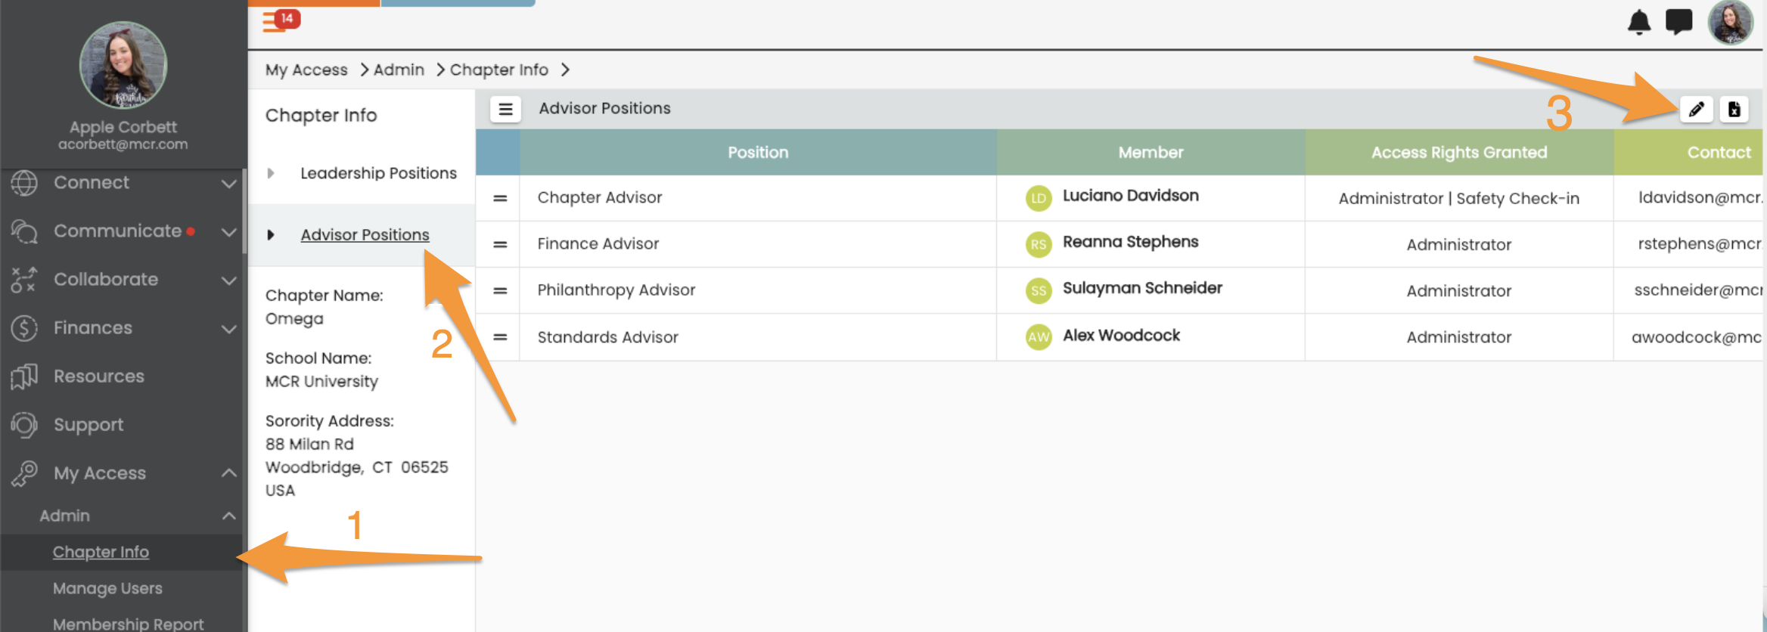
Task: Toggle the Advisor Positions disclosure triangle
Action: coord(271,235)
